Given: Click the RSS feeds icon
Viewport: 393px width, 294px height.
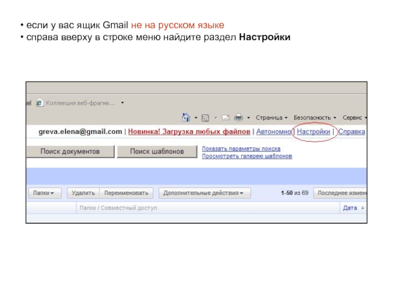Looking at the screenshot, I should 205,118.
